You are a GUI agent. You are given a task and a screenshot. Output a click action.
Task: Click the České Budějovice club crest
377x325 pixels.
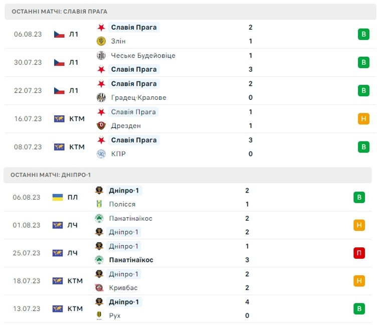(x=101, y=56)
